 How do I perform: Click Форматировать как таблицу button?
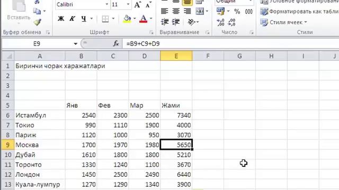299,12
